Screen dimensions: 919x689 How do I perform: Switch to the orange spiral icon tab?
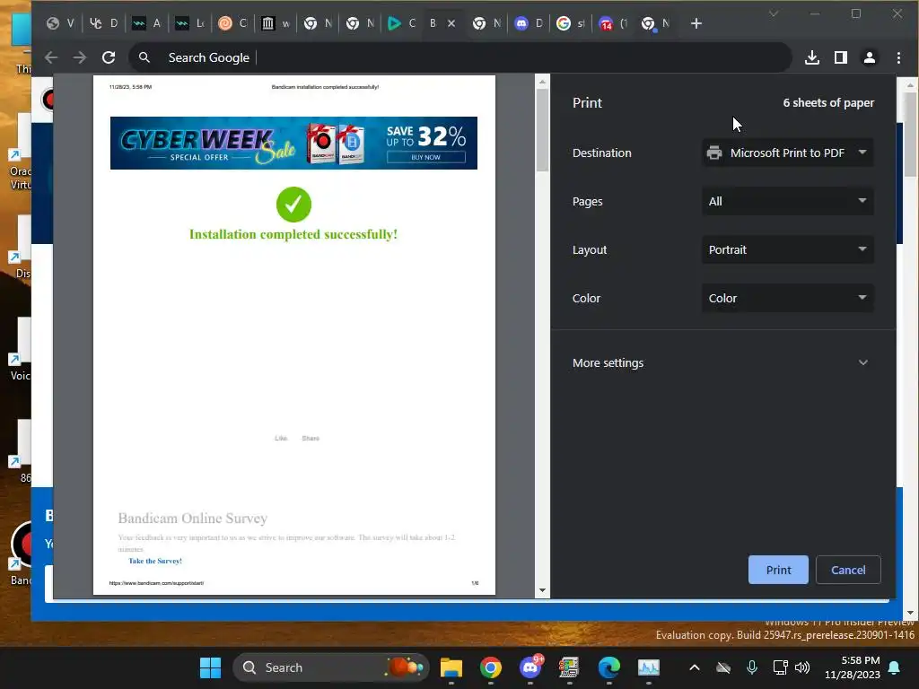232,23
